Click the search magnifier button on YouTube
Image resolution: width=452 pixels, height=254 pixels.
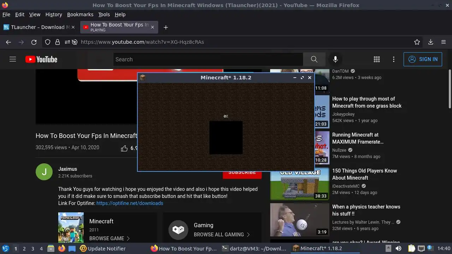[x=314, y=59]
